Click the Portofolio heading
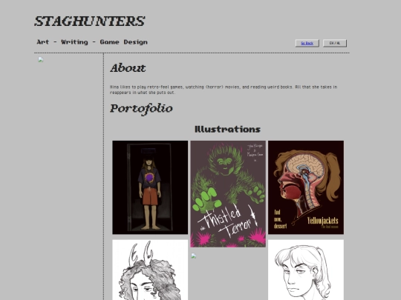This screenshot has height=300, width=401. (141, 109)
